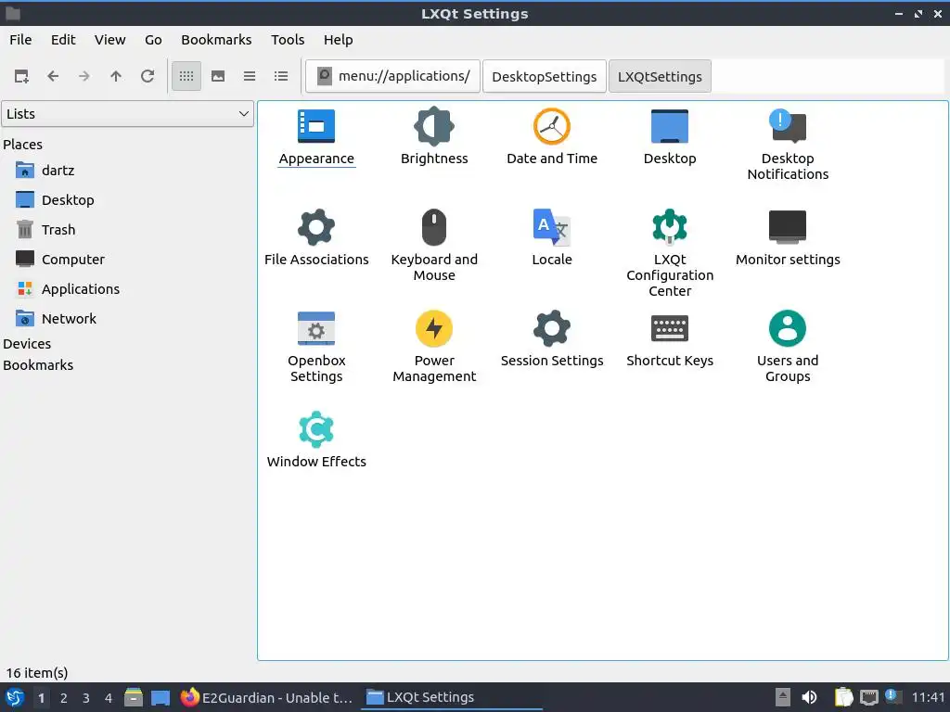Open Desktop Notifications settings
Image resolution: width=950 pixels, height=712 pixels.
(788, 126)
